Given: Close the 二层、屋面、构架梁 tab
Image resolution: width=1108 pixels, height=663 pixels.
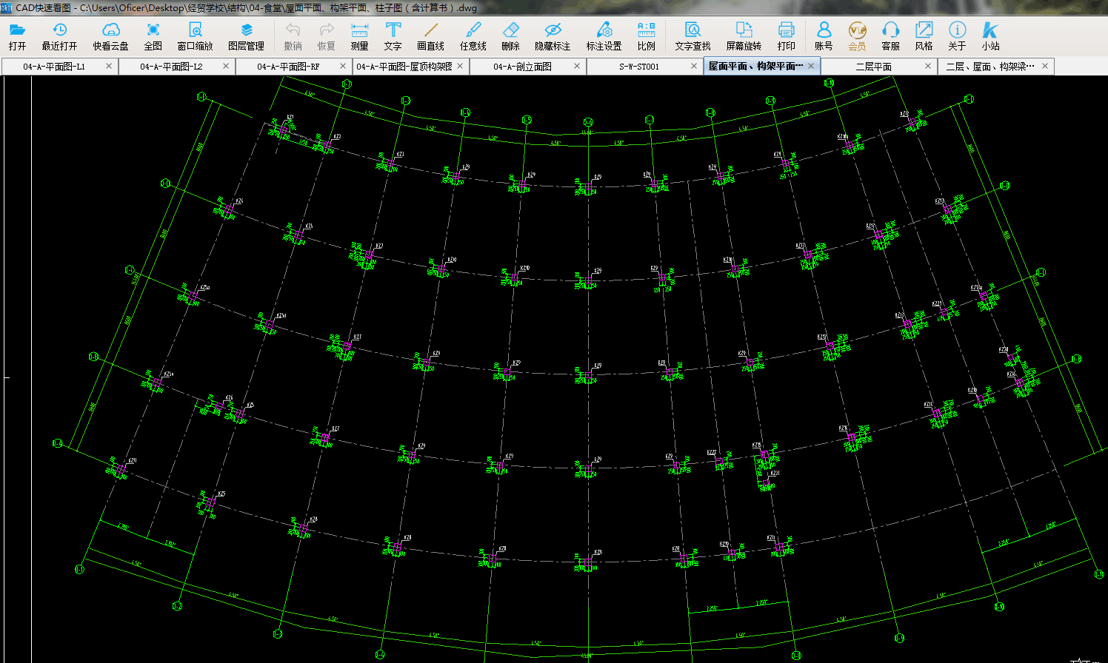Looking at the screenshot, I should tap(1045, 66).
